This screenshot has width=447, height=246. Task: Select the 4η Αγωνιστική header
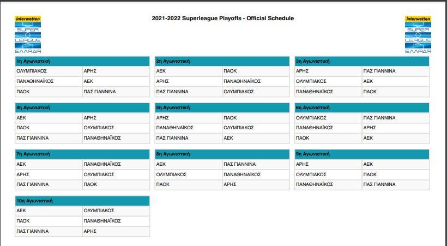coord(82,107)
